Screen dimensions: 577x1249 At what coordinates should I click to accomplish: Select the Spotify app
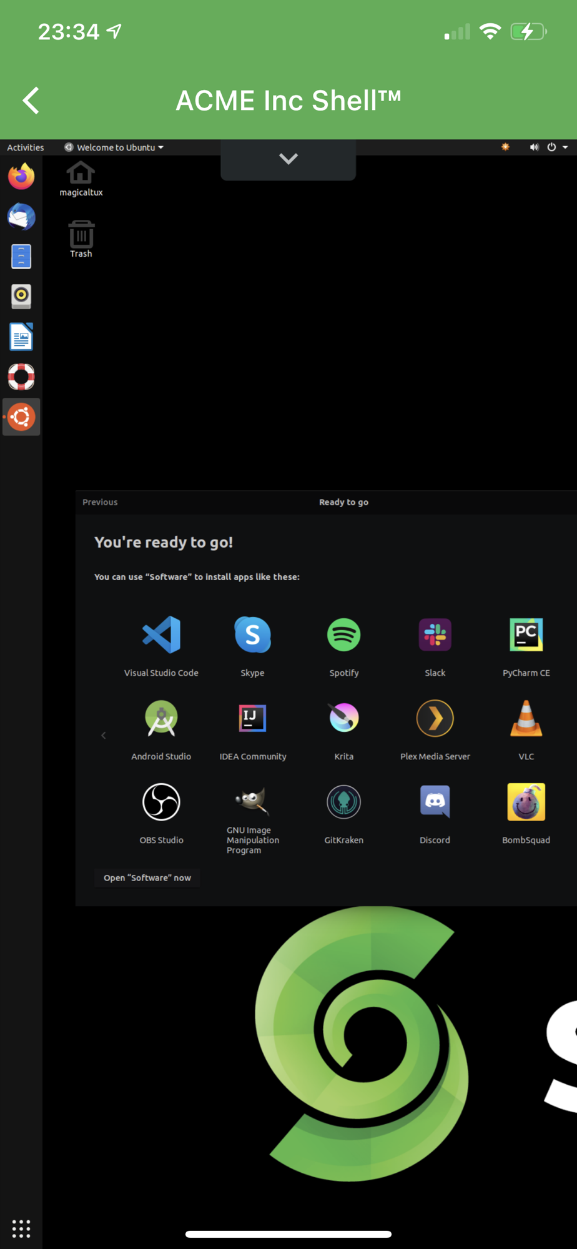click(x=344, y=646)
